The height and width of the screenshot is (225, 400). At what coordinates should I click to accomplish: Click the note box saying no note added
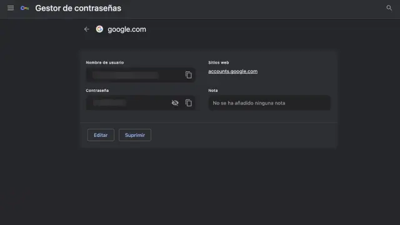[x=269, y=102]
